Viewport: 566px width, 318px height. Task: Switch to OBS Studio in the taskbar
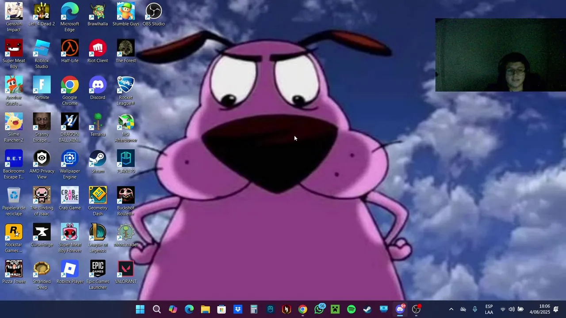coord(416,309)
